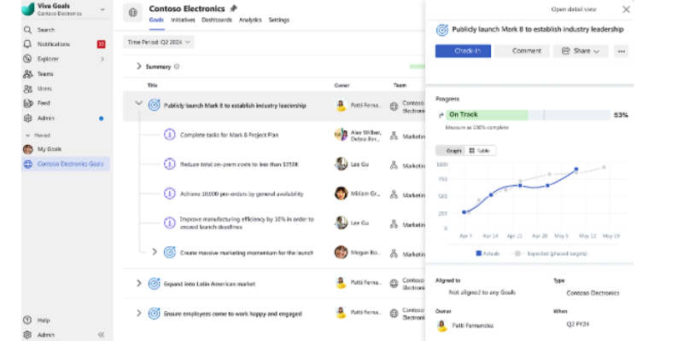This screenshot has height=341, width=683.
Task: Click Alex Wilber owner in Complete tasks row
Action: (366, 132)
